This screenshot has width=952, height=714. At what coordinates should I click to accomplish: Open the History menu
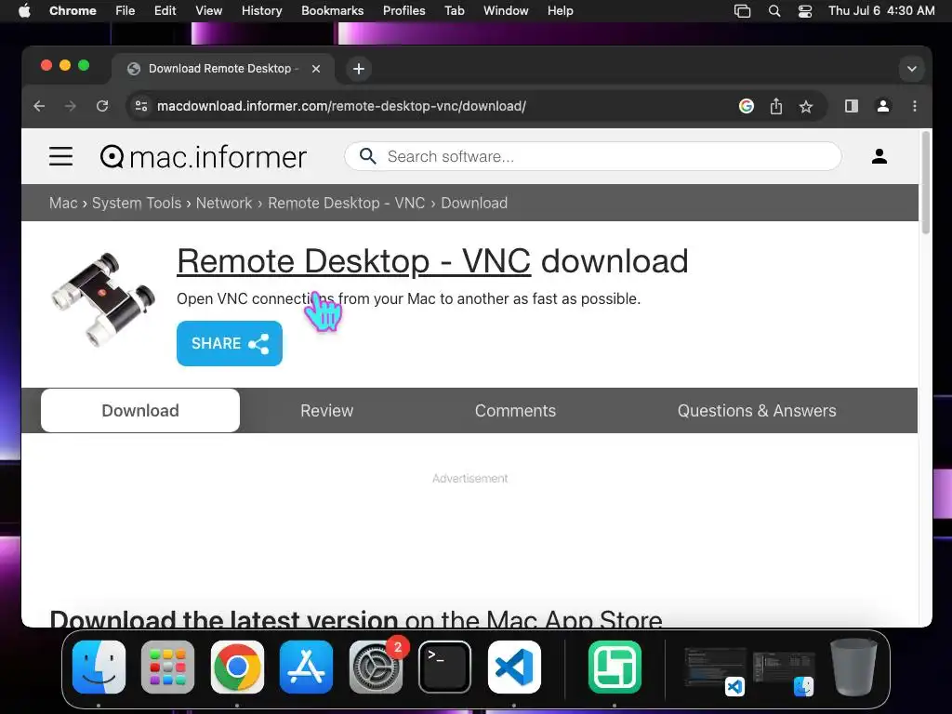click(x=261, y=11)
